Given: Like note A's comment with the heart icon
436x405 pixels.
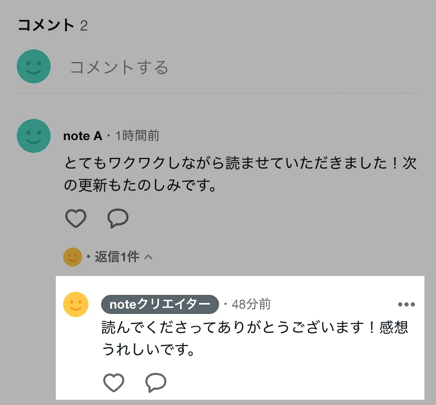Looking at the screenshot, I should click(x=75, y=219).
